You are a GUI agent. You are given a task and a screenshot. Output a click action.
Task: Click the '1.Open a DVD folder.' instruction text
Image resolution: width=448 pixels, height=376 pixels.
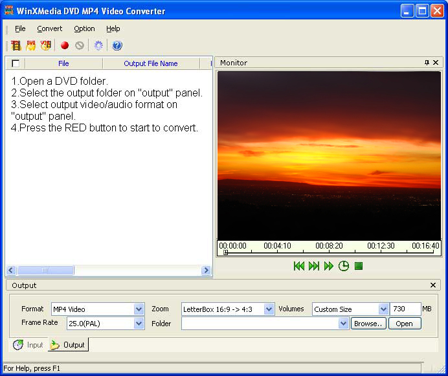tap(60, 81)
